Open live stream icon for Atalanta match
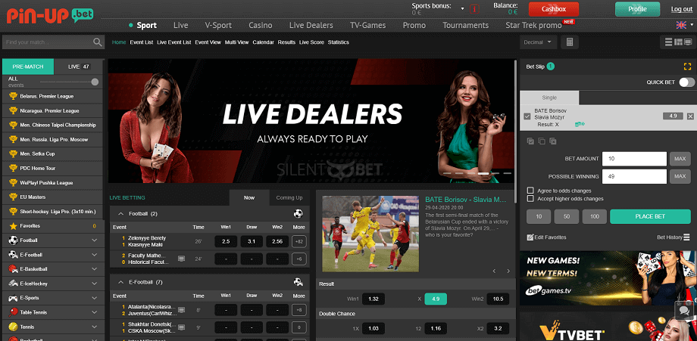 (181, 309)
